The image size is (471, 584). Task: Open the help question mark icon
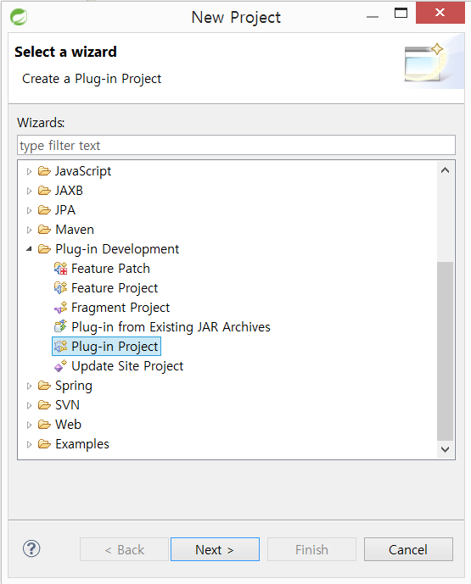31,548
